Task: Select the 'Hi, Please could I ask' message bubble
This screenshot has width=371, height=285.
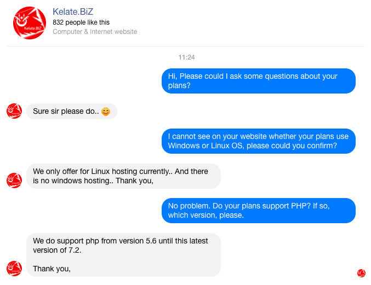Action: click(x=258, y=81)
